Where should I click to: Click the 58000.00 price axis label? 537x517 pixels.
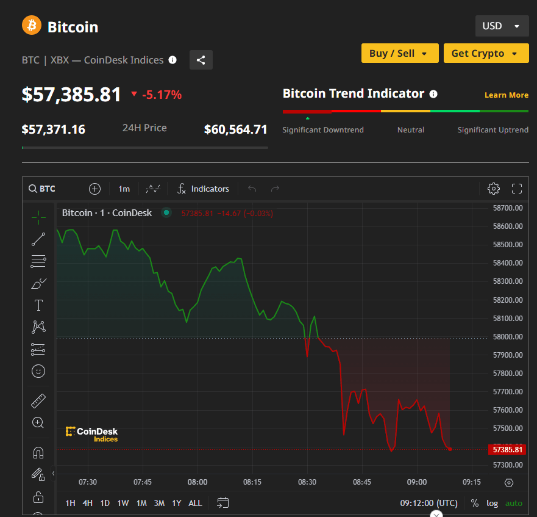[x=508, y=336]
